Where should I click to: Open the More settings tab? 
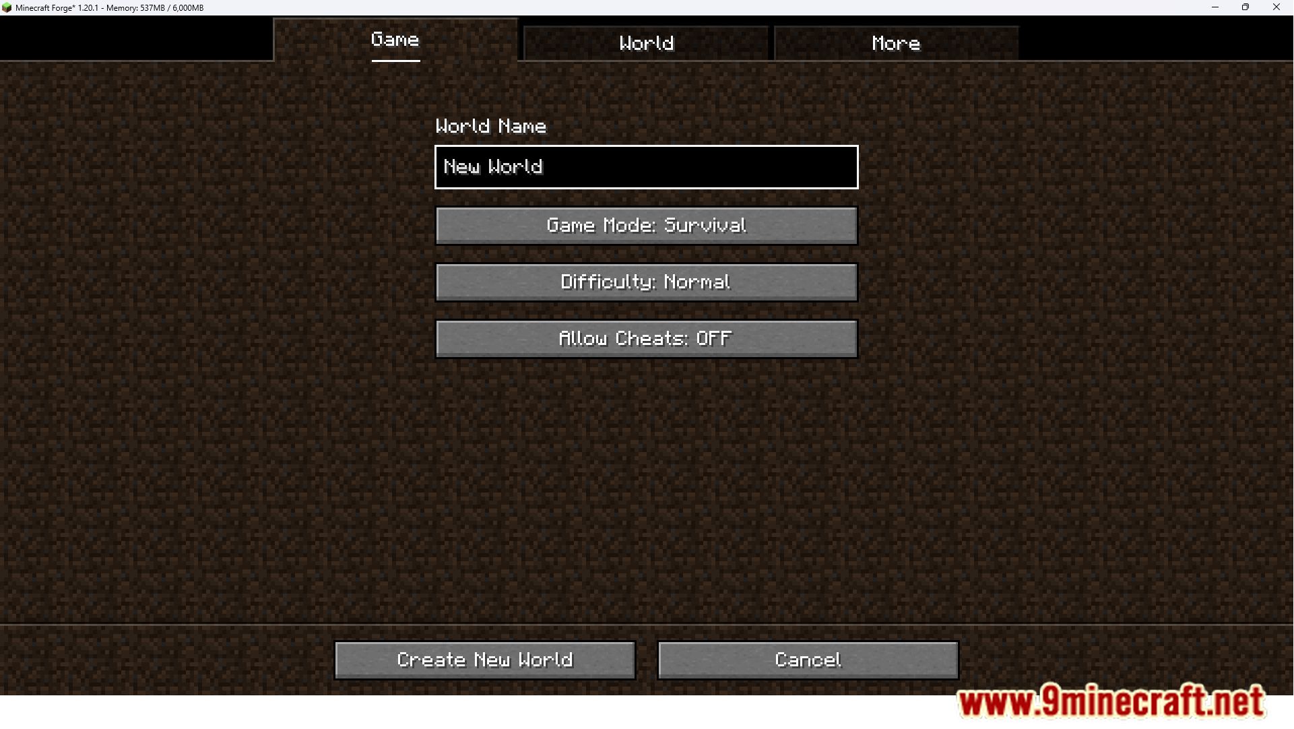pos(896,42)
